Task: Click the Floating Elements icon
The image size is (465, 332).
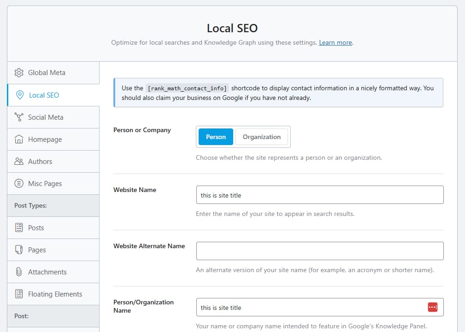Action: tap(19, 294)
